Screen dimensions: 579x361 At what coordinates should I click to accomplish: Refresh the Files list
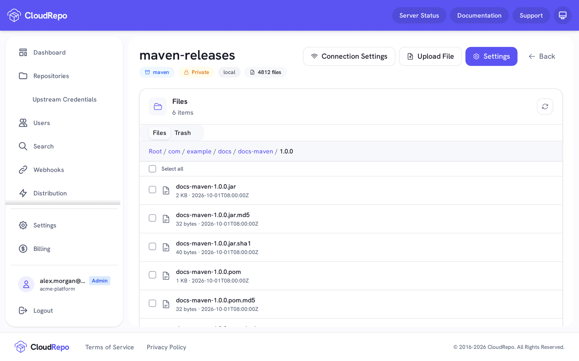[x=545, y=106]
